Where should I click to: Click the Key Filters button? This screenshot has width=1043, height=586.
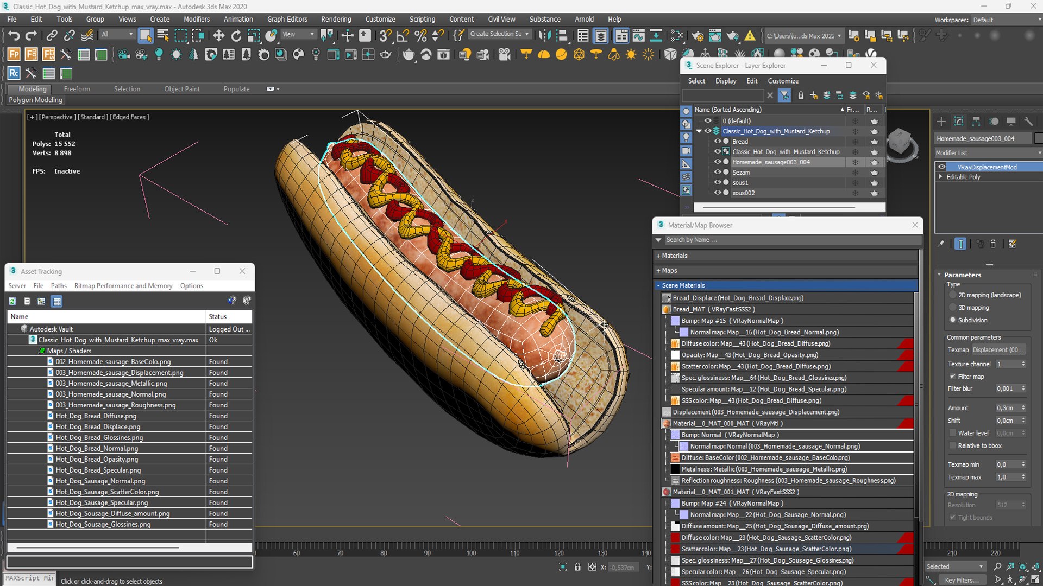pos(962,580)
